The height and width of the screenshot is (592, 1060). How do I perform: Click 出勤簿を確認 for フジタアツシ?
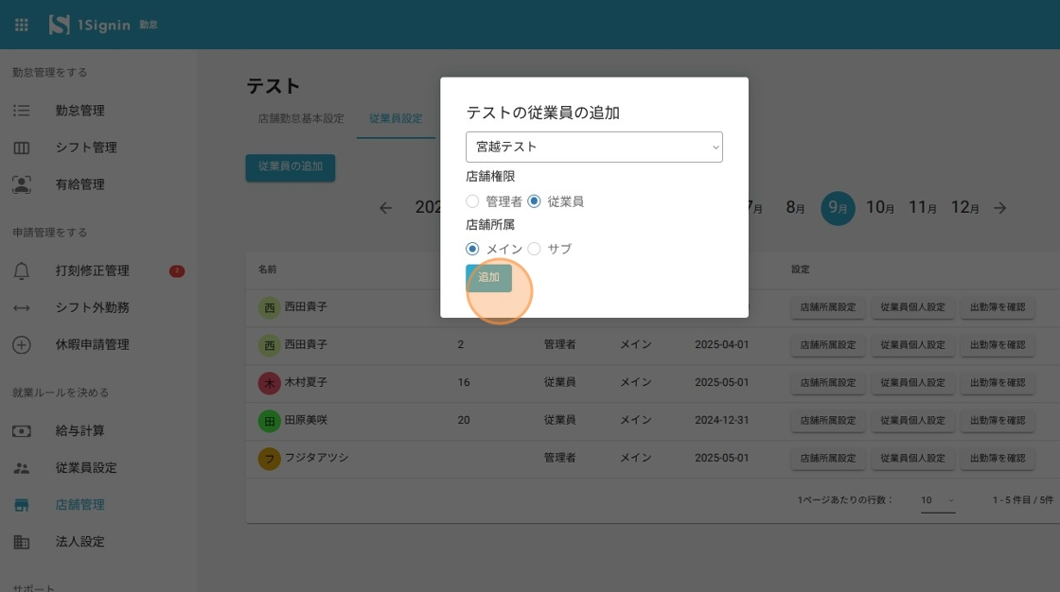point(998,459)
